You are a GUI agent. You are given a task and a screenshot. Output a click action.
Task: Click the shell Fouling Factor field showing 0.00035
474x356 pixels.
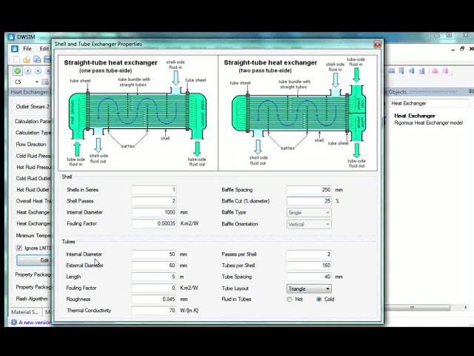pos(154,223)
